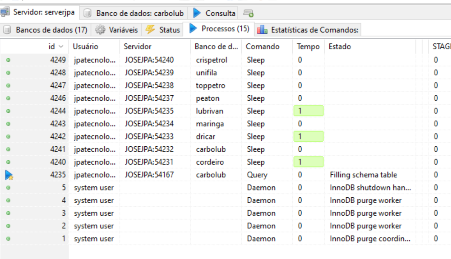The height and width of the screenshot is (259, 451).
Task: Sort by Tempo column header
Action: coord(308,46)
